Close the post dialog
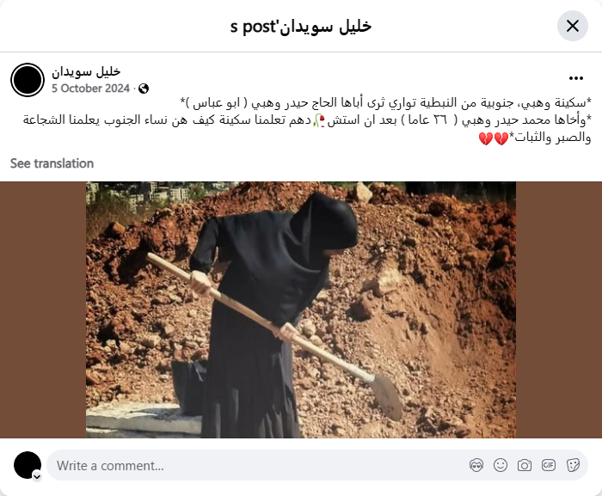Image resolution: width=602 pixels, height=496 pixels. point(573,26)
